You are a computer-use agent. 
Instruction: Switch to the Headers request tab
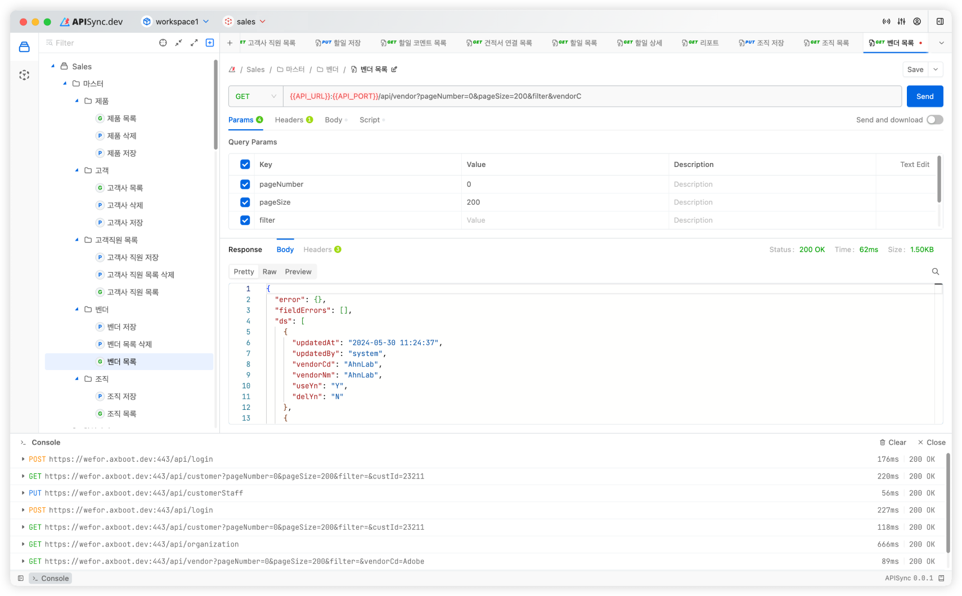(294, 120)
